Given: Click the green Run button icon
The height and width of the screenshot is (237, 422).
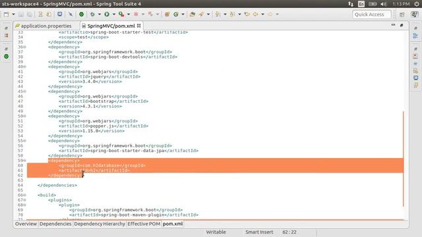Looking at the screenshot, I should 107,14.
